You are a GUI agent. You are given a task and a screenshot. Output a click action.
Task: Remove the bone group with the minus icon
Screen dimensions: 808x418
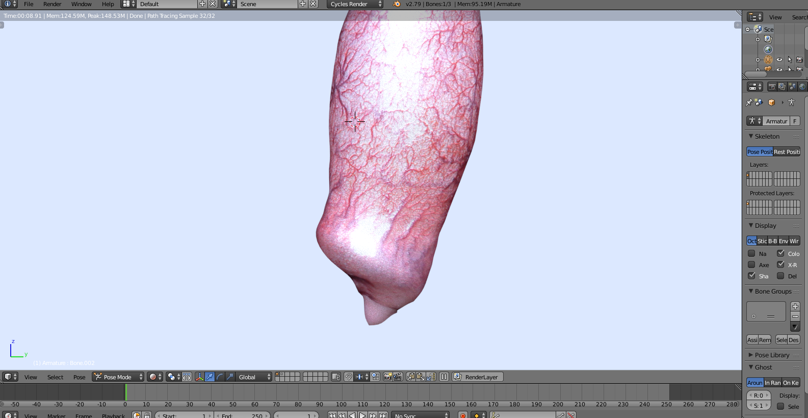tap(795, 317)
